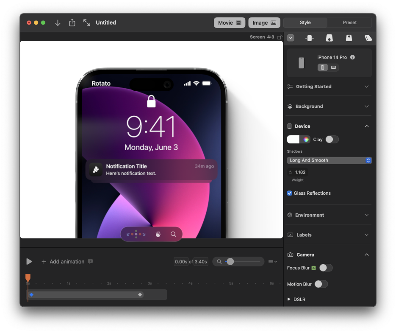
Task: Uncheck the Glass Reflections checkbox
Action: tap(289, 193)
